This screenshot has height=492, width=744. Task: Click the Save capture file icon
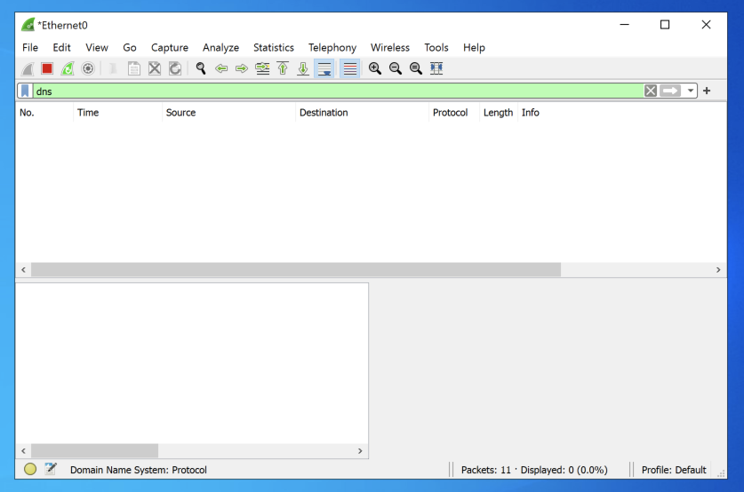click(134, 68)
